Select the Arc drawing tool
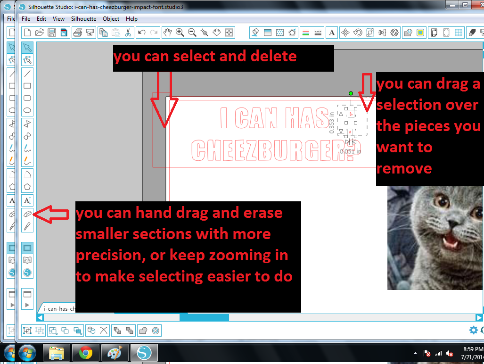 coord(27,174)
